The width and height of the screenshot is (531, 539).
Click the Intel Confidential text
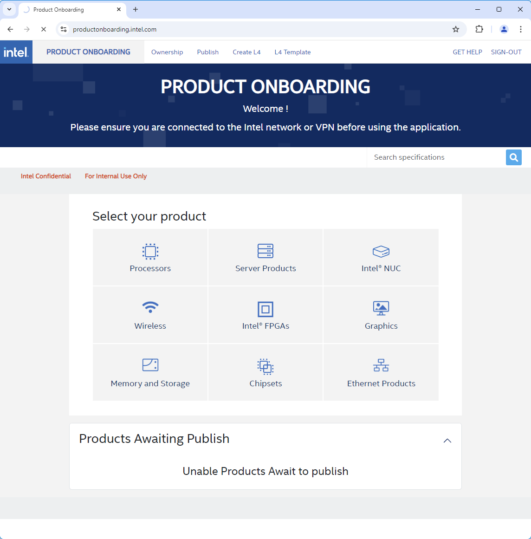pyautogui.click(x=45, y=176)
